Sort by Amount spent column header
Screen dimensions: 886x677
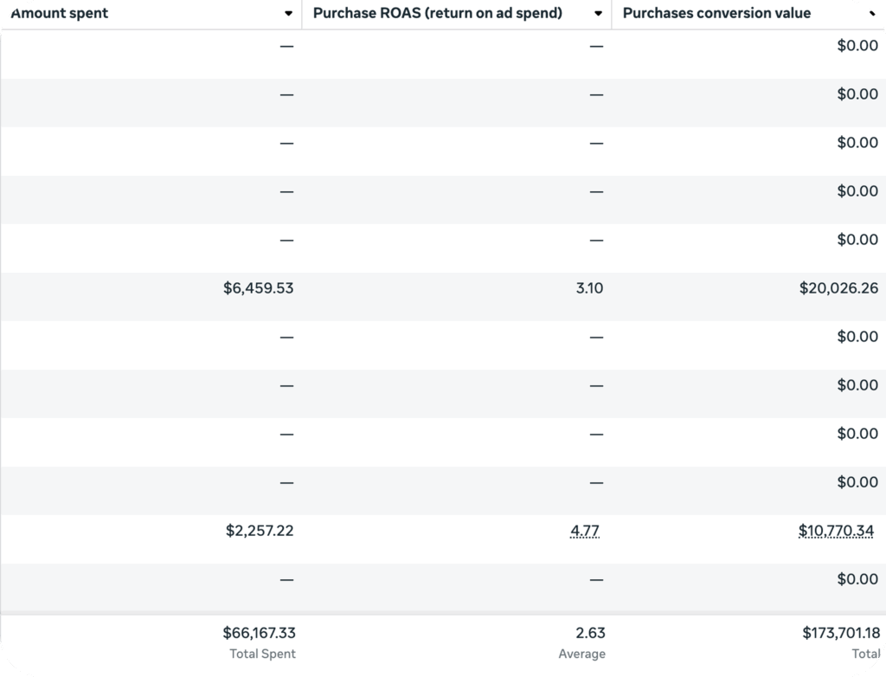click(61, 14)
